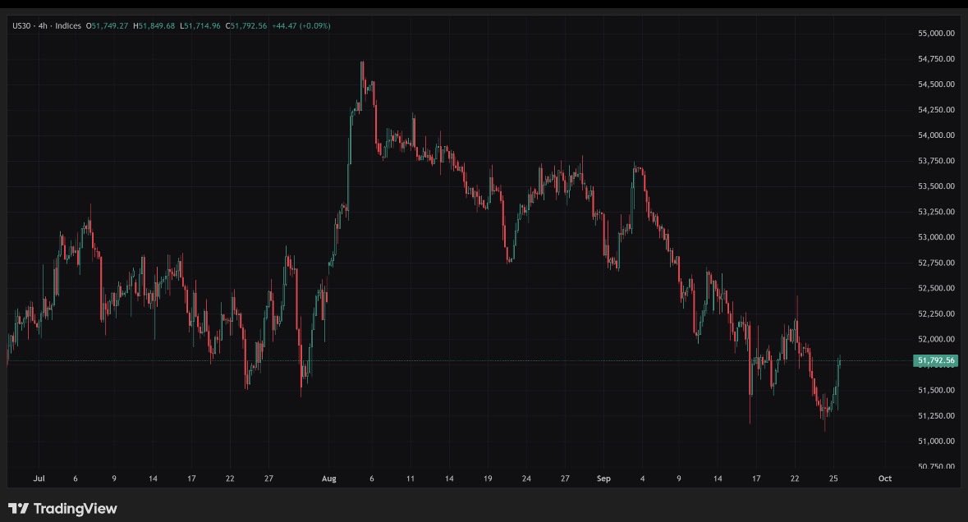Click the 53,500.00 price axis label
968x522 pixels.
[937, 186]
